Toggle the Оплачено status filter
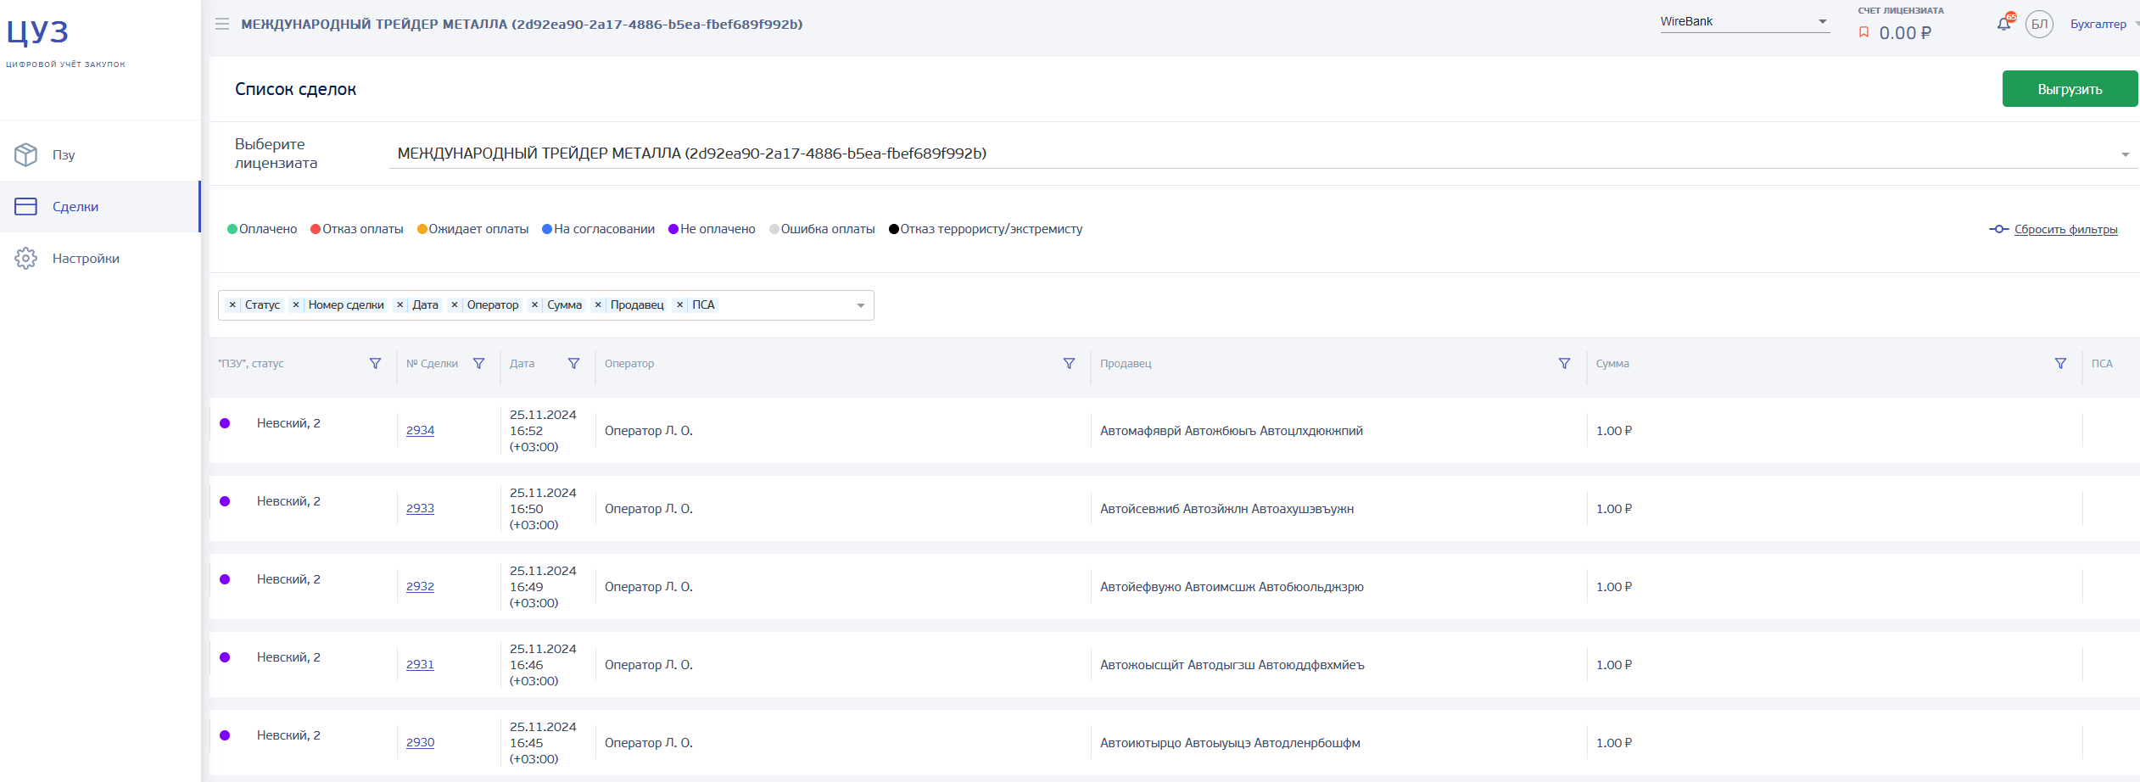This screenshot has height=782, width=2140. pyautogui.click(x=262, y=229)
